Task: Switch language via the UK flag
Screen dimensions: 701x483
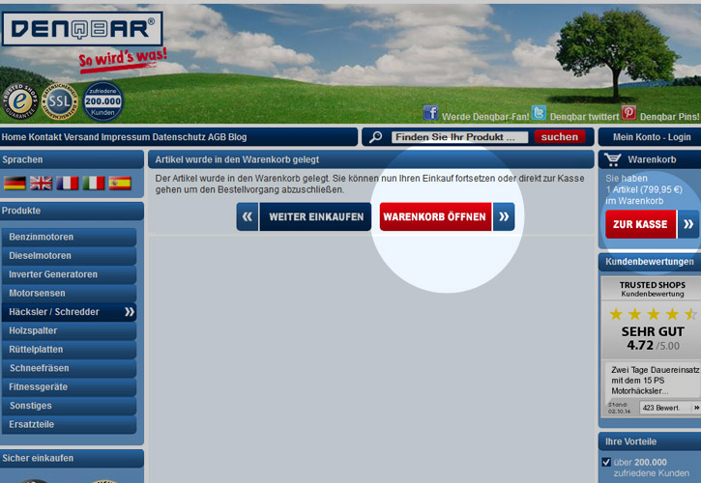Action: tap(41, 183)
